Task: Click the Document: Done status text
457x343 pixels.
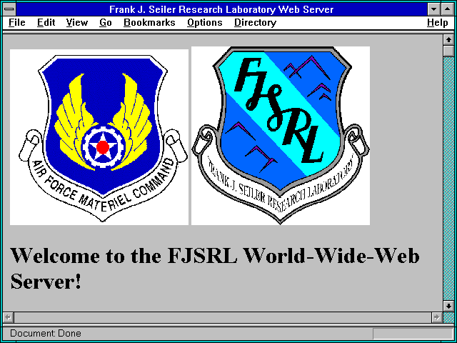Action: click(46, 333)
